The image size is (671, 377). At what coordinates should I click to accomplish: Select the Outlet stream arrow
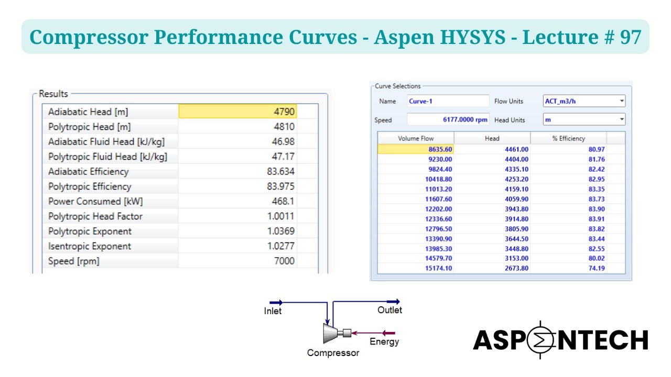pyautogui.click(x=394, y=301)
